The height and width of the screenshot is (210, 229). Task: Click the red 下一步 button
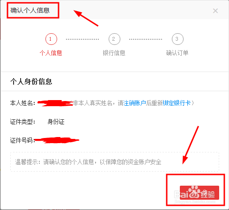[199, 193]
